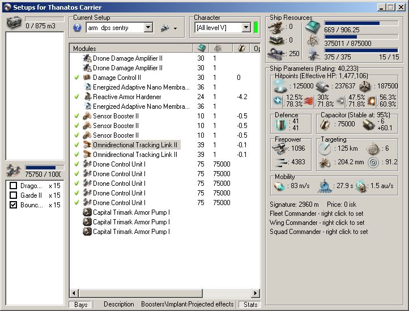Image resolution: width=409 pixels, height=311 pixels.
Task: Click the armor hitpoints icon
Action: (x=322, y=86)
